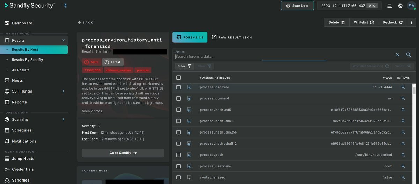Search value of process.cmdline row

point(403,87)
